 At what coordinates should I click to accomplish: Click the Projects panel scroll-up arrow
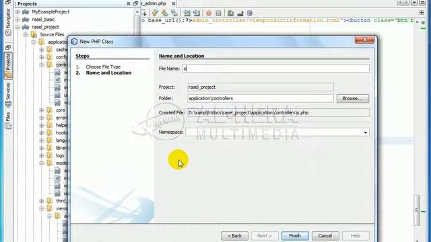[x=137, y=12]
